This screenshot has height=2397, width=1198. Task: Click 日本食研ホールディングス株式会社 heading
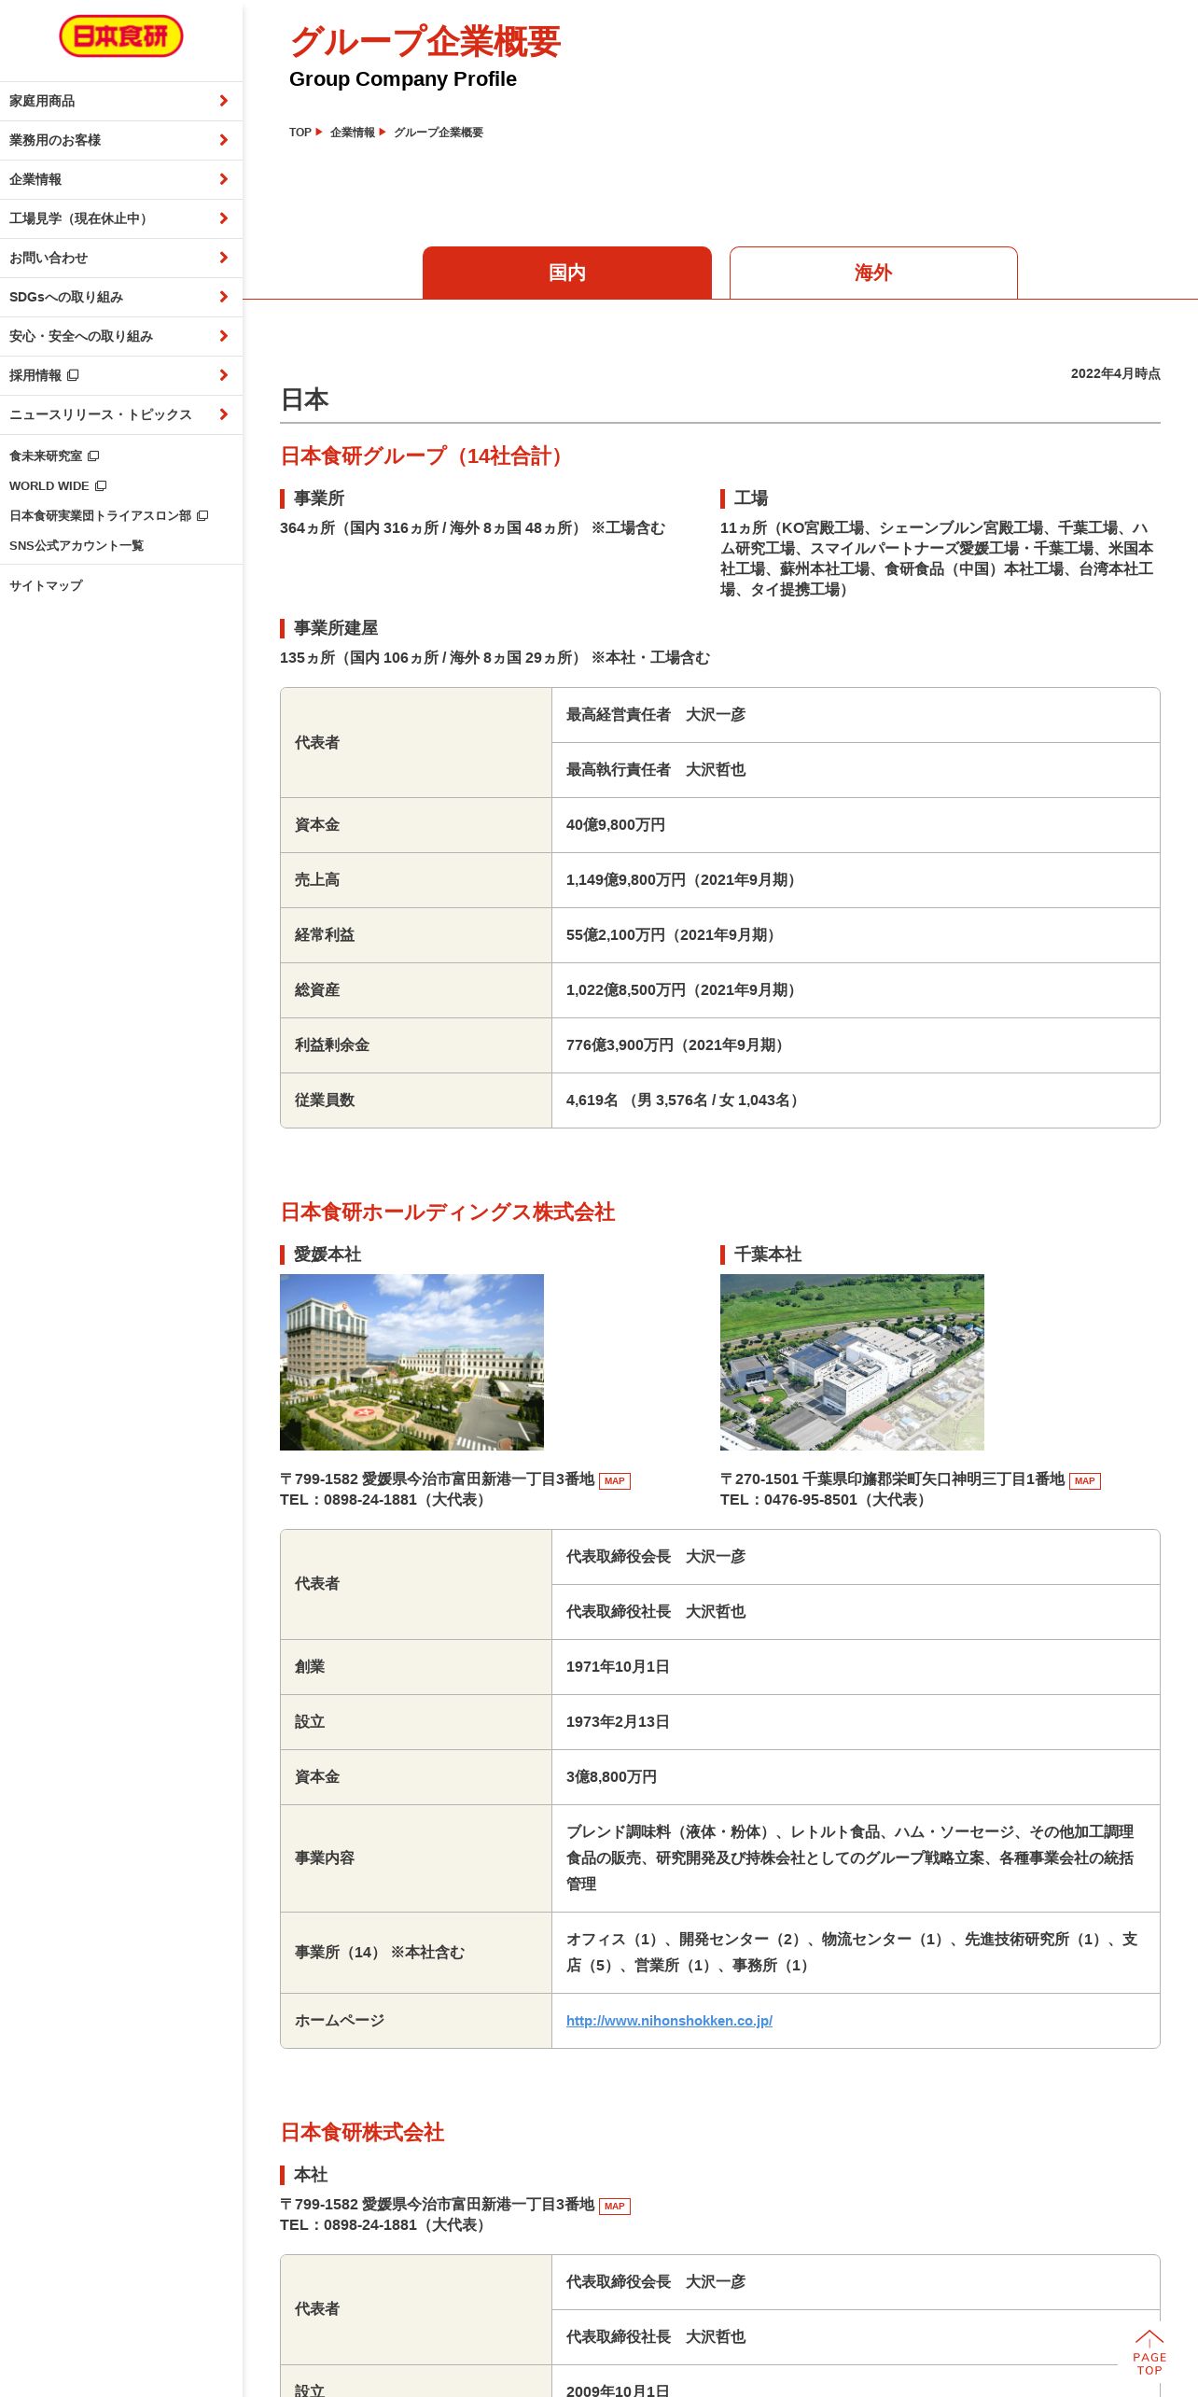click(447, 1212)
